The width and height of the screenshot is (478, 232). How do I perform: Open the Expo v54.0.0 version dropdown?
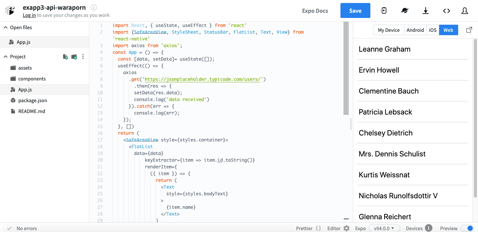384,228
